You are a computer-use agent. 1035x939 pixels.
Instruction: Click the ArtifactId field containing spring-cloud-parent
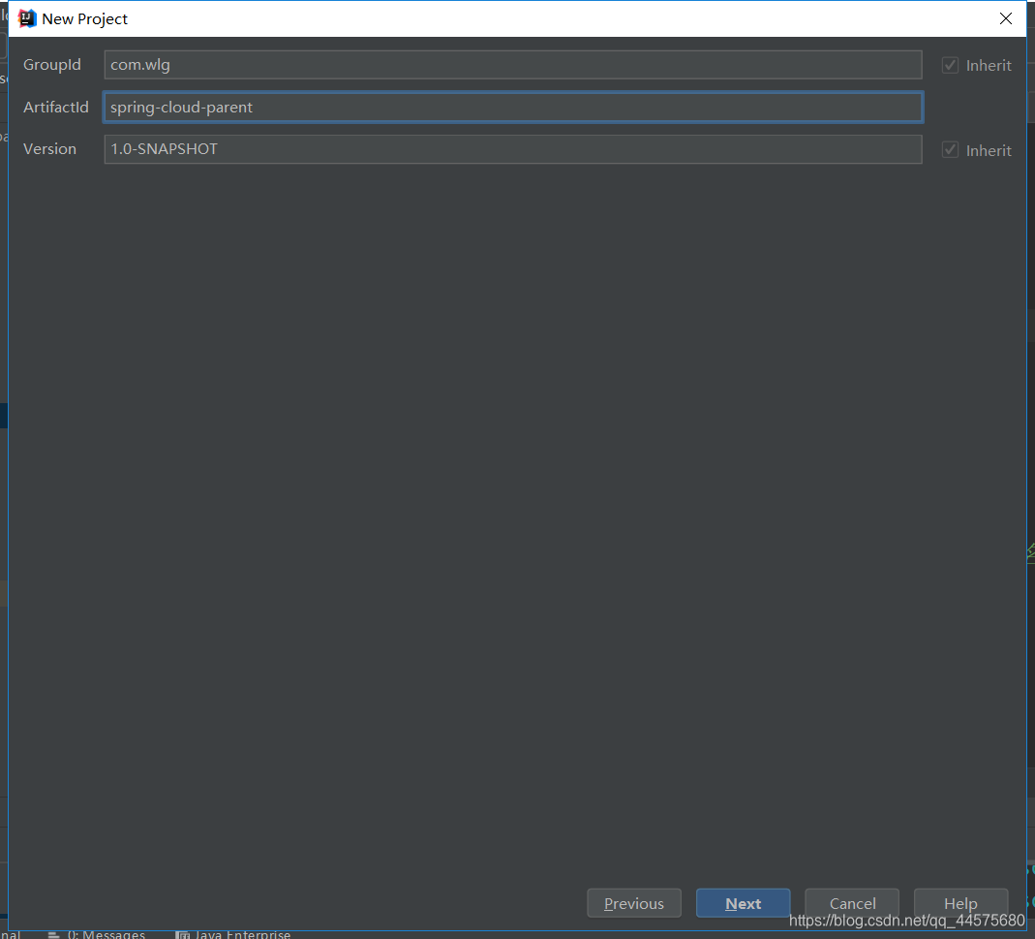pyautogui.click(x=513, y=107)
